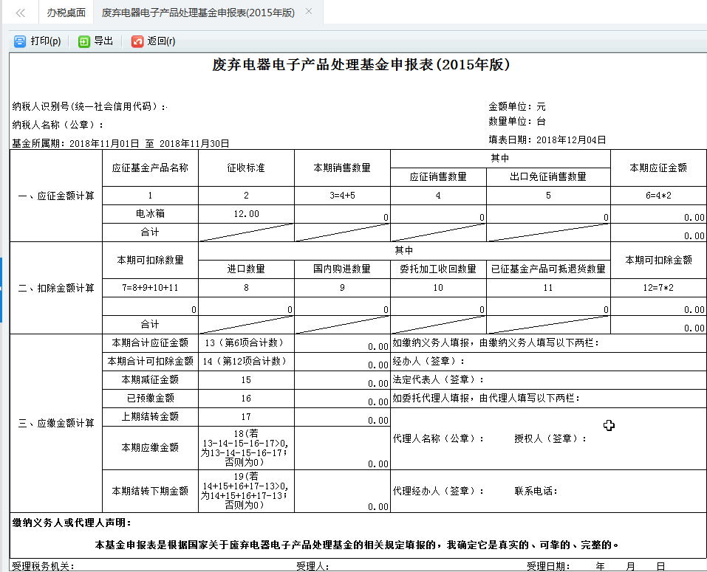Select the 废弃电器电子产品处理基金申报表 tab
707x572 pixels.
(x=196, y=12)
